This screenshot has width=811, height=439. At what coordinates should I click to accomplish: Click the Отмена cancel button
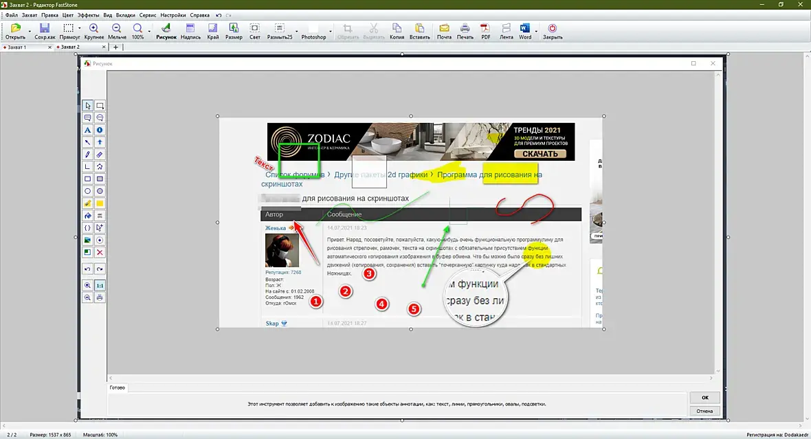coord(704,411)
